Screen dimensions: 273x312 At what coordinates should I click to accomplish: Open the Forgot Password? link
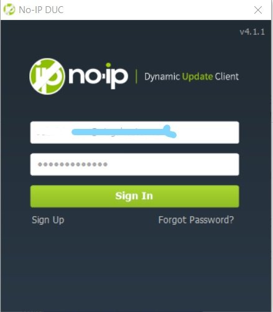[196, 220]
